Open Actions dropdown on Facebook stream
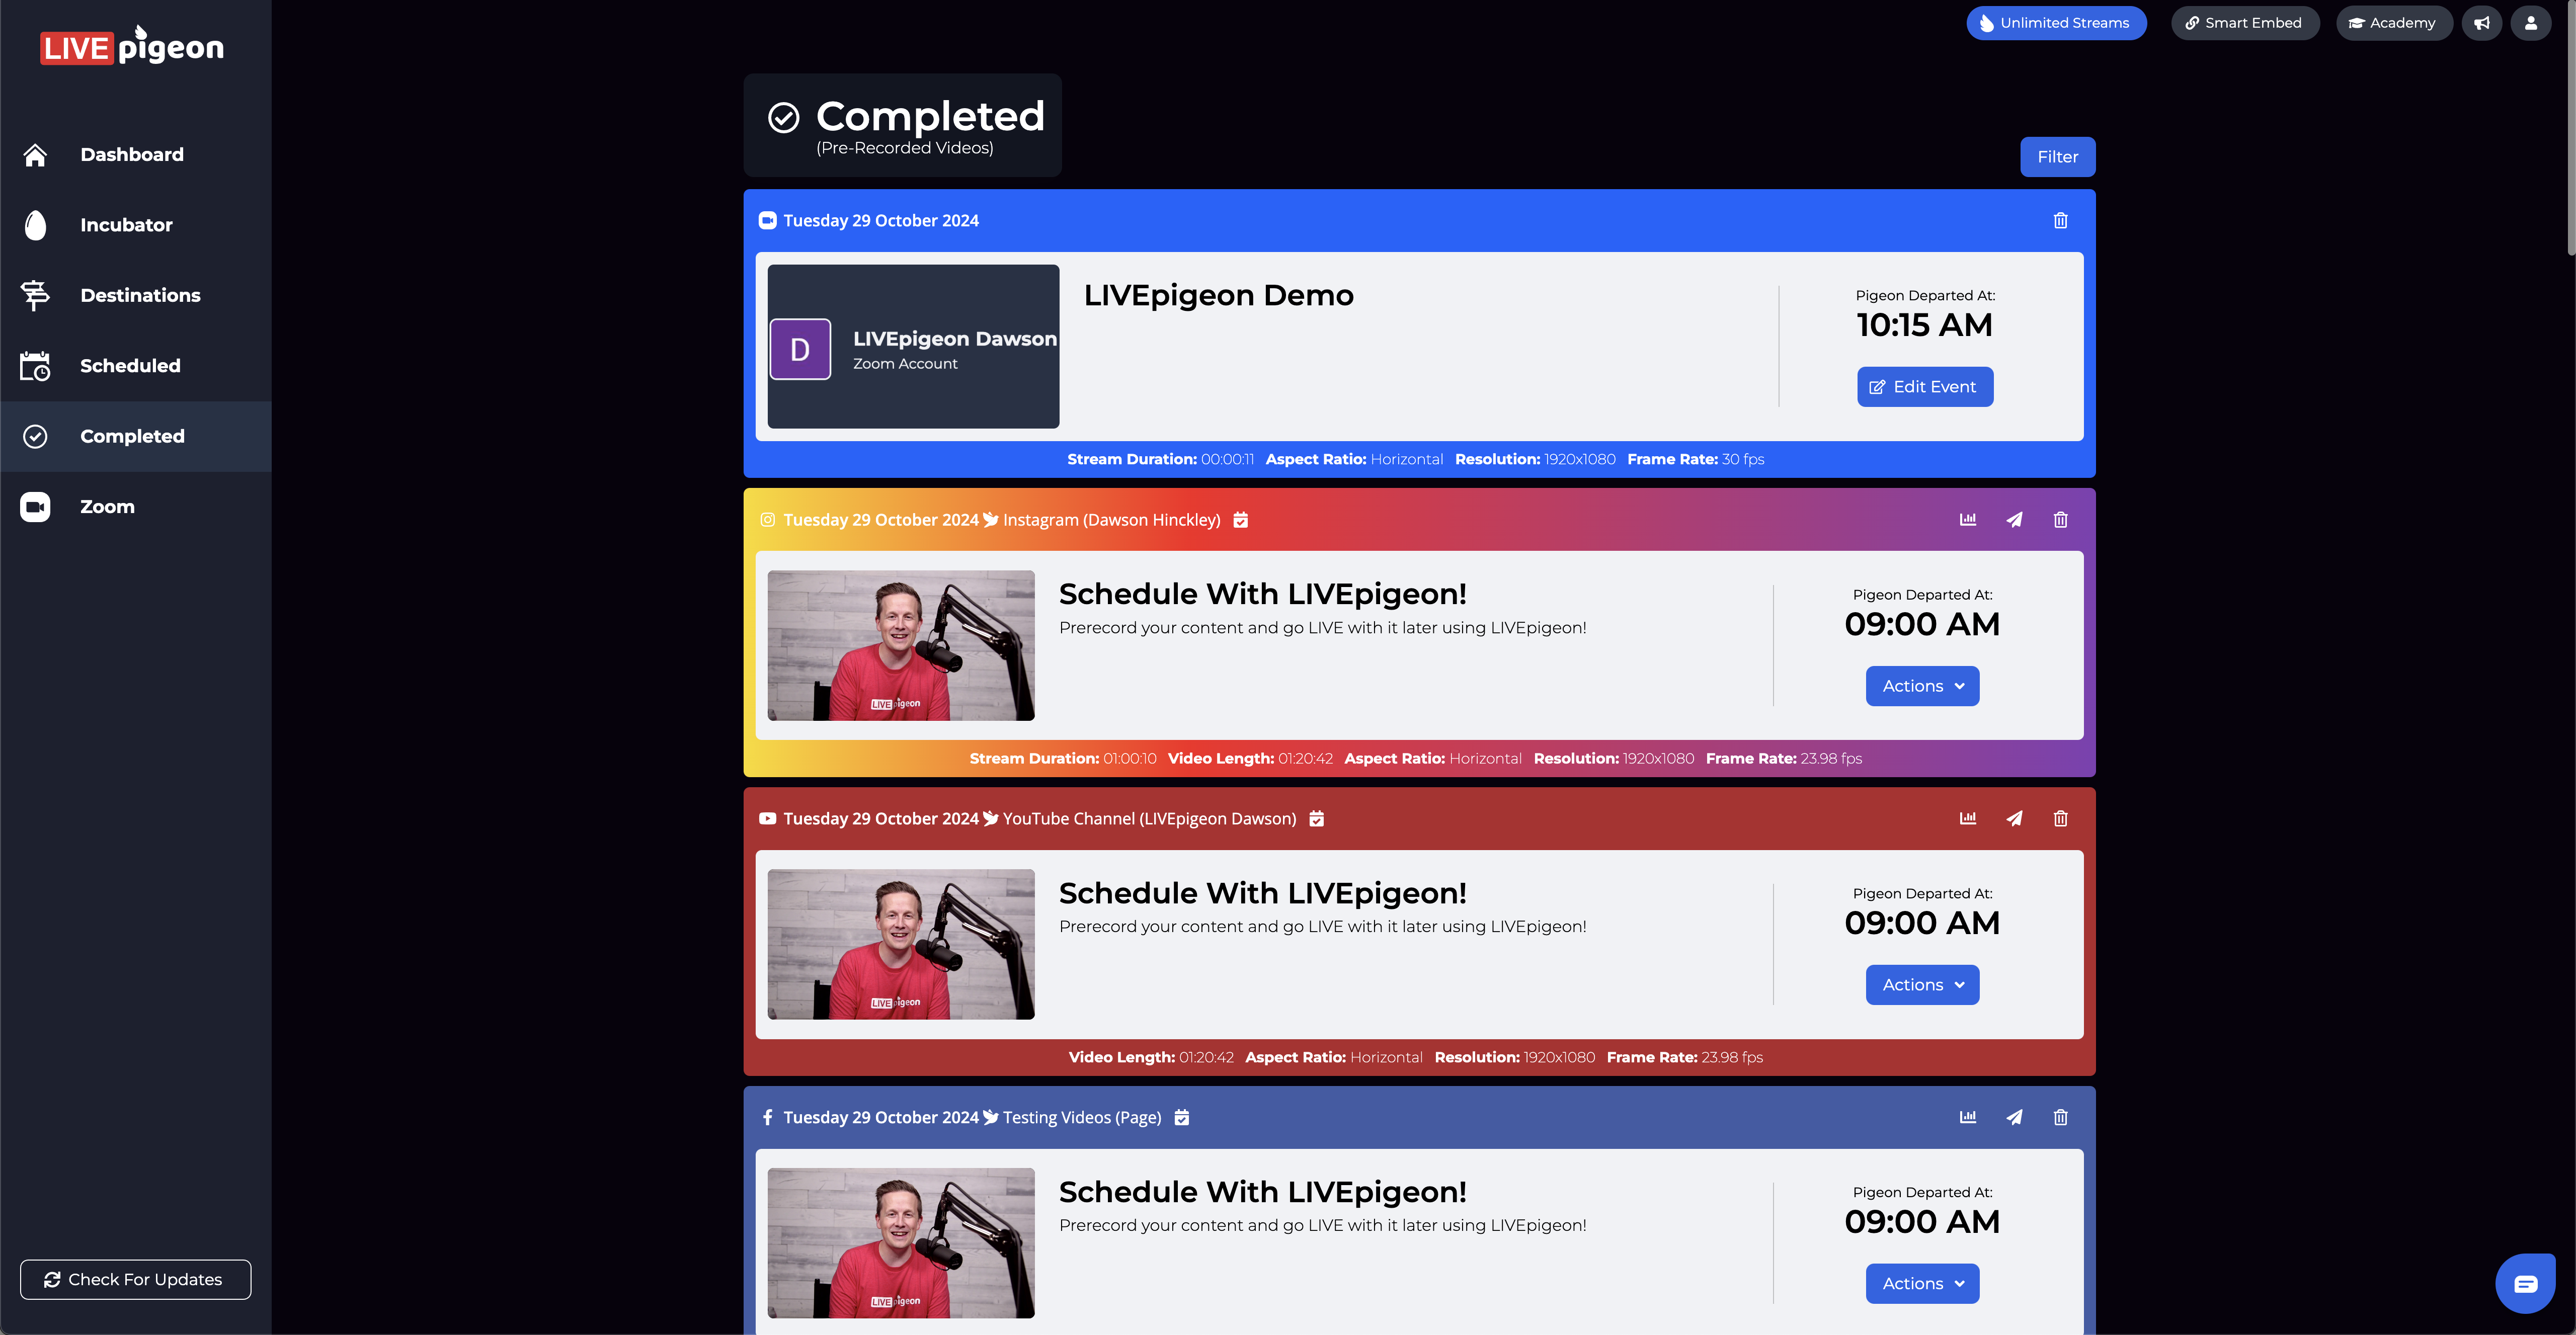This screenshot has height=1335, width=2576. (x=1921, y=1283)
